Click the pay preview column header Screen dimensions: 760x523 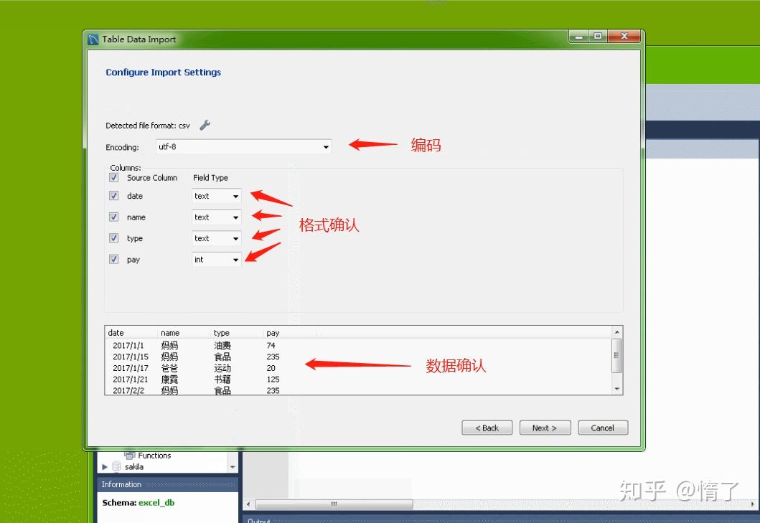290,332
